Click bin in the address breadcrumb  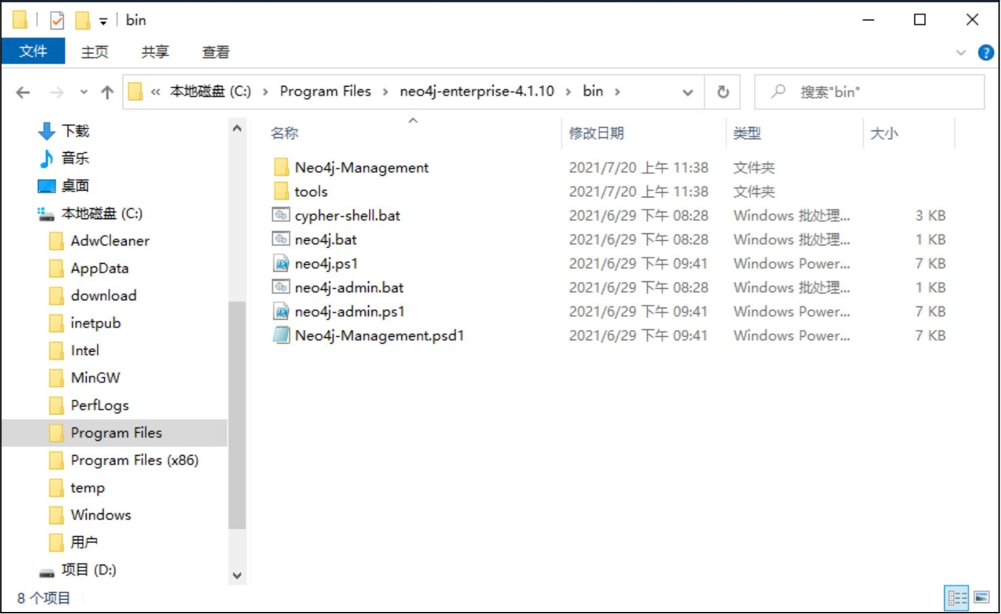pyautogui.click(x=593, y=91)
